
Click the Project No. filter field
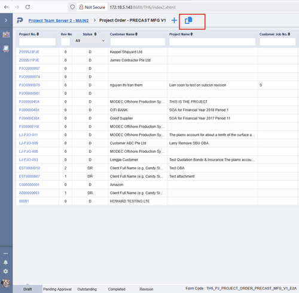pos(37,42)
